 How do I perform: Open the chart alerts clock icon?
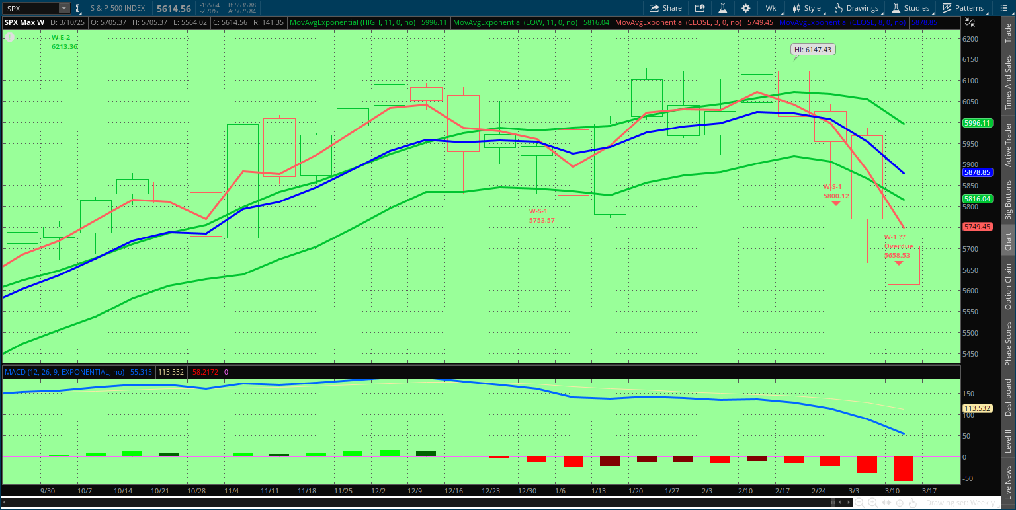(x=700, y=8)
